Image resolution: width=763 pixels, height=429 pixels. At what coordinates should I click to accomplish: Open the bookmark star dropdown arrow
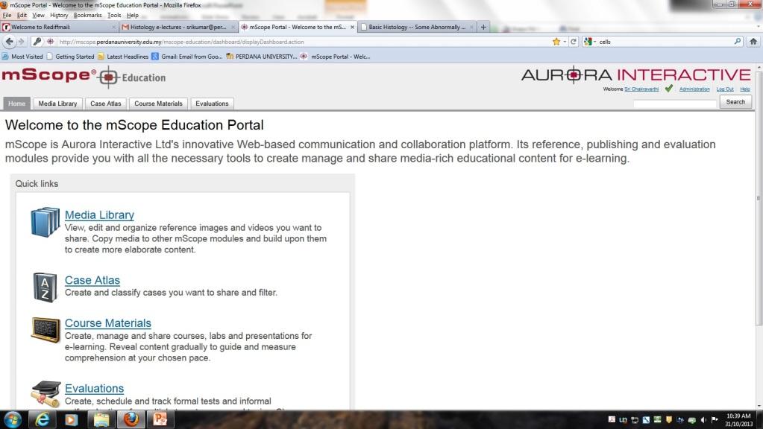[x=565, y=42]
